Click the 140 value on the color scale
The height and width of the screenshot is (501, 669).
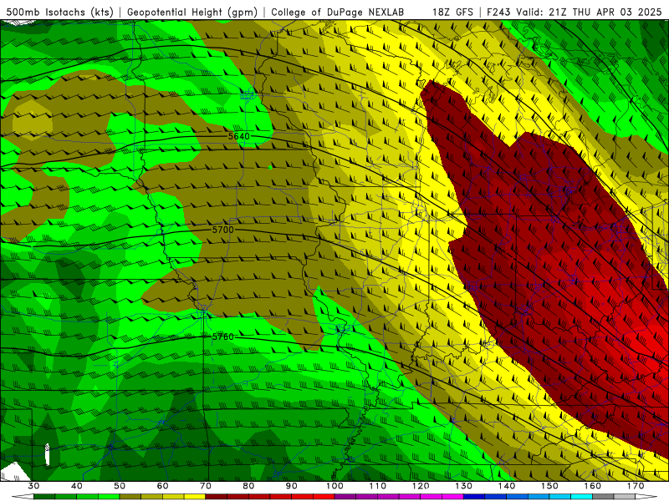507,486
